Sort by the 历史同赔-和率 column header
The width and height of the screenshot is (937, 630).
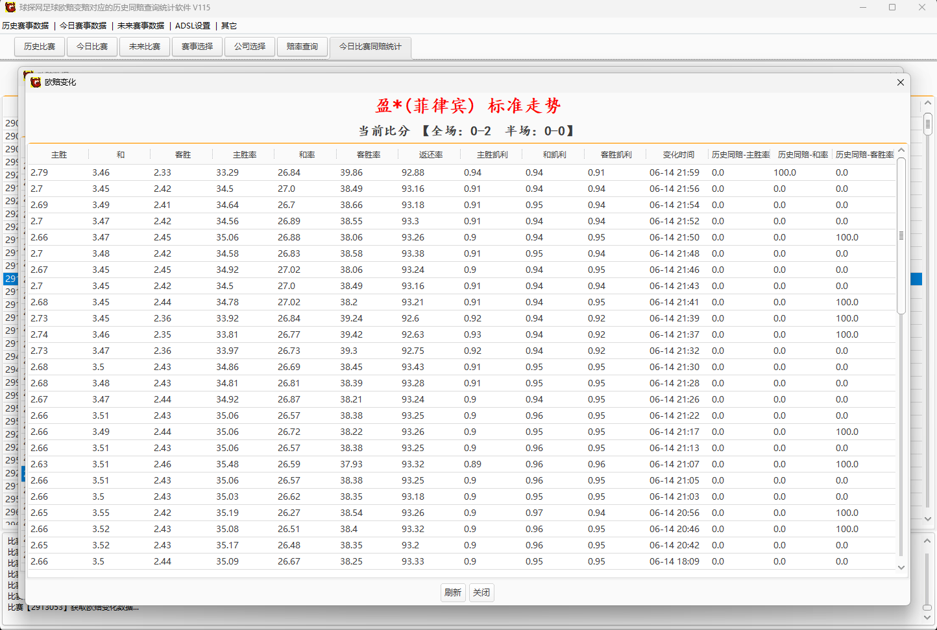coord(803,155)
